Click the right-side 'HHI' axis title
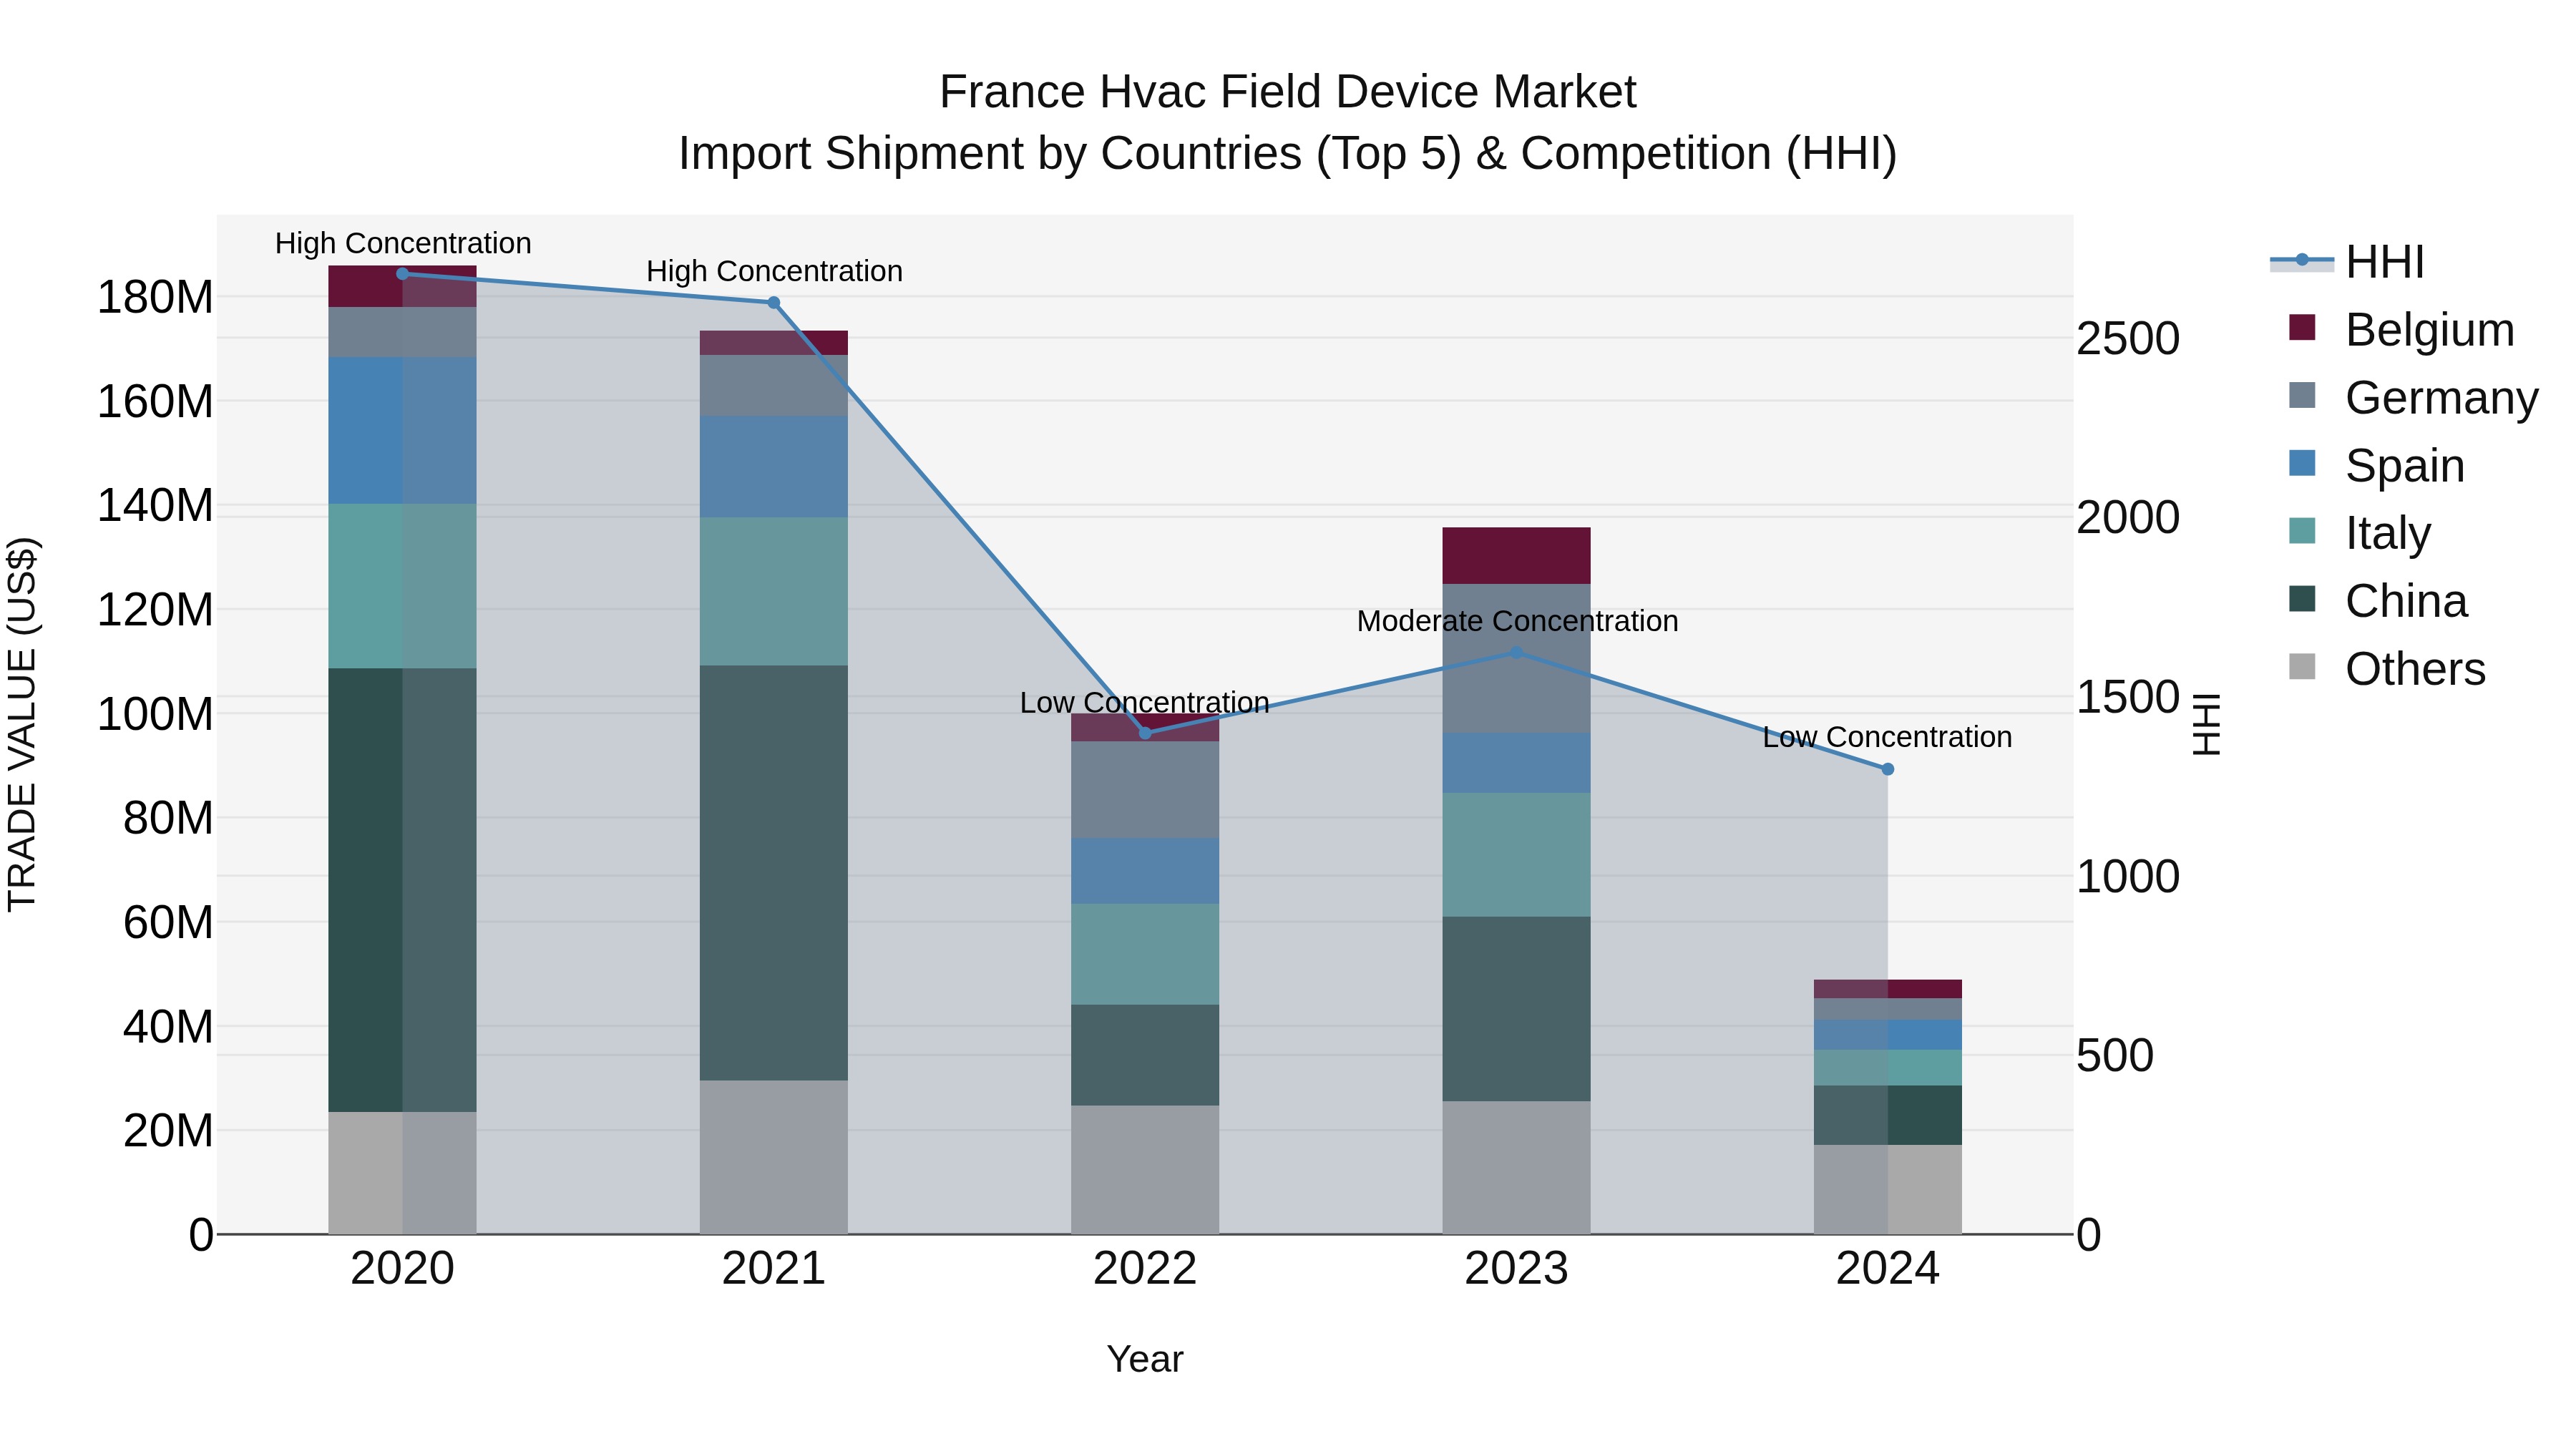This screenshot has width=2576, height=1449. coord(2206,725)
